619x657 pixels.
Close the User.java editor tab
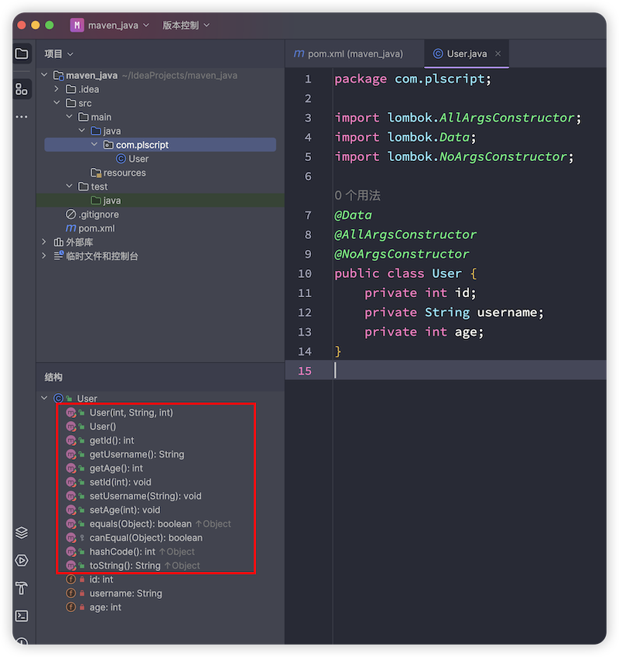pos(498,53)
